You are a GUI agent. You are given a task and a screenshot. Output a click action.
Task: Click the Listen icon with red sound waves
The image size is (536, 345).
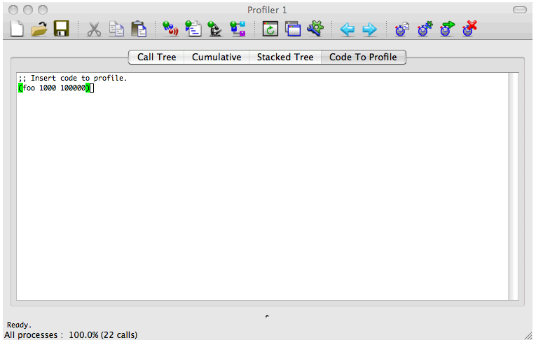pyautogui.click(x=170, y=29)
